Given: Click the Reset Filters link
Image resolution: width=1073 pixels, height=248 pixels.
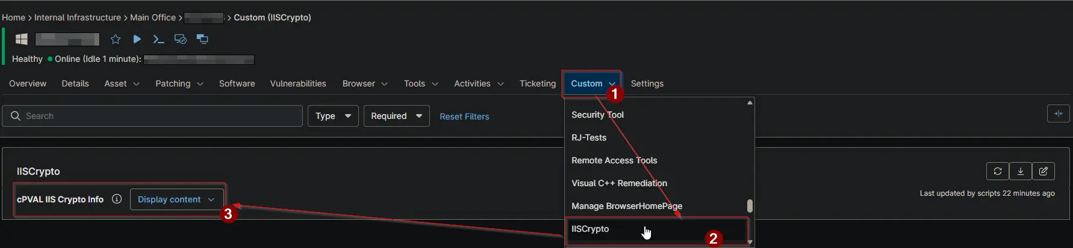Looking at the screenshot, I should tap(464, 116).
